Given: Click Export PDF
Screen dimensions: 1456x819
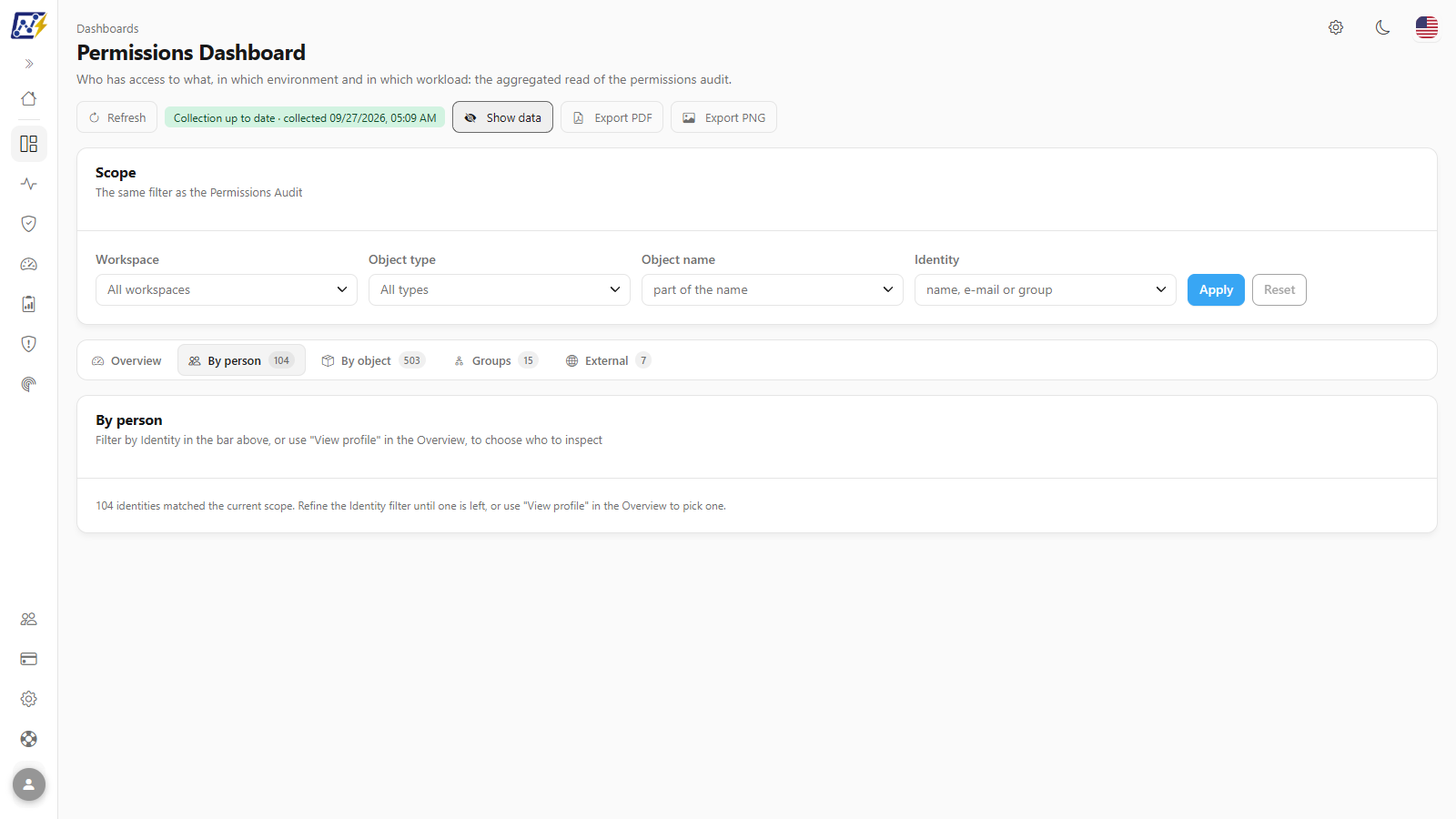Looking at the screenshot, I should 612,117.
